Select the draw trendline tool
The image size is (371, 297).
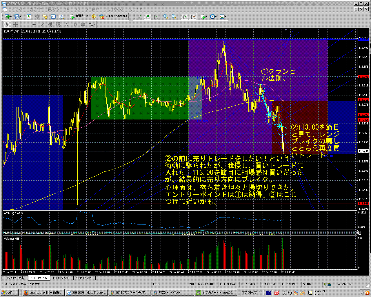(x=42, y=24)
